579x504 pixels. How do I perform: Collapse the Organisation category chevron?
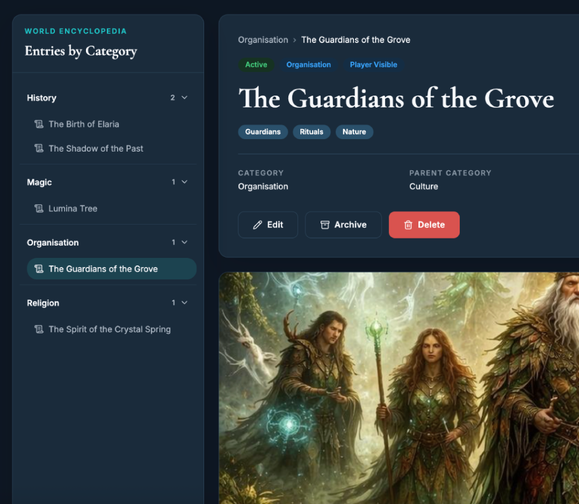click(x=185, y=242)
